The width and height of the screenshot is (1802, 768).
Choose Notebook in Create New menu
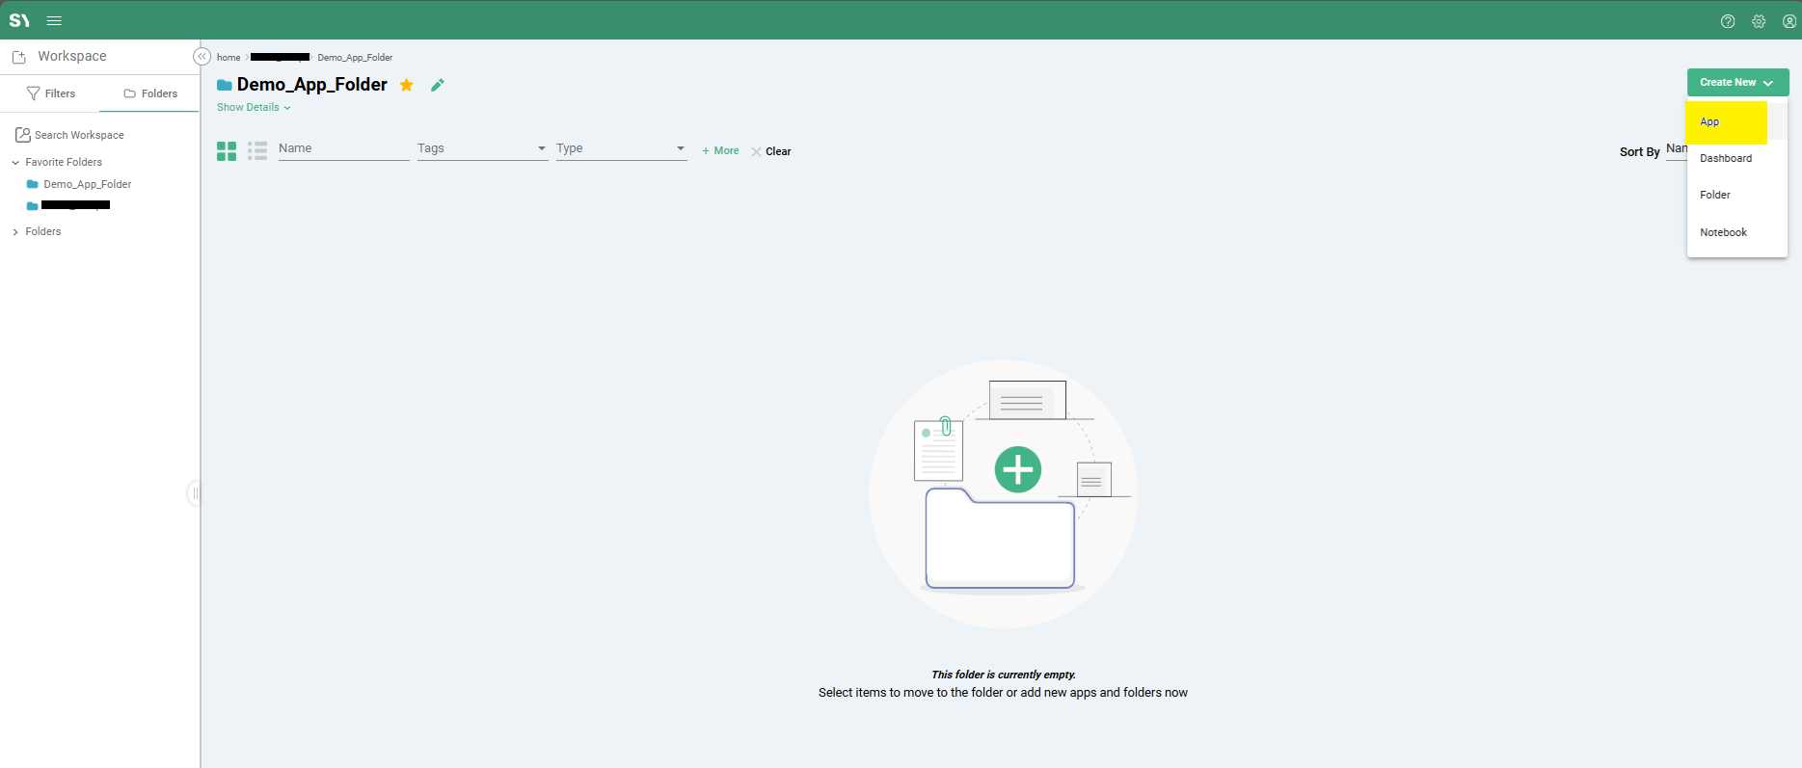[x=1723, y=232]
